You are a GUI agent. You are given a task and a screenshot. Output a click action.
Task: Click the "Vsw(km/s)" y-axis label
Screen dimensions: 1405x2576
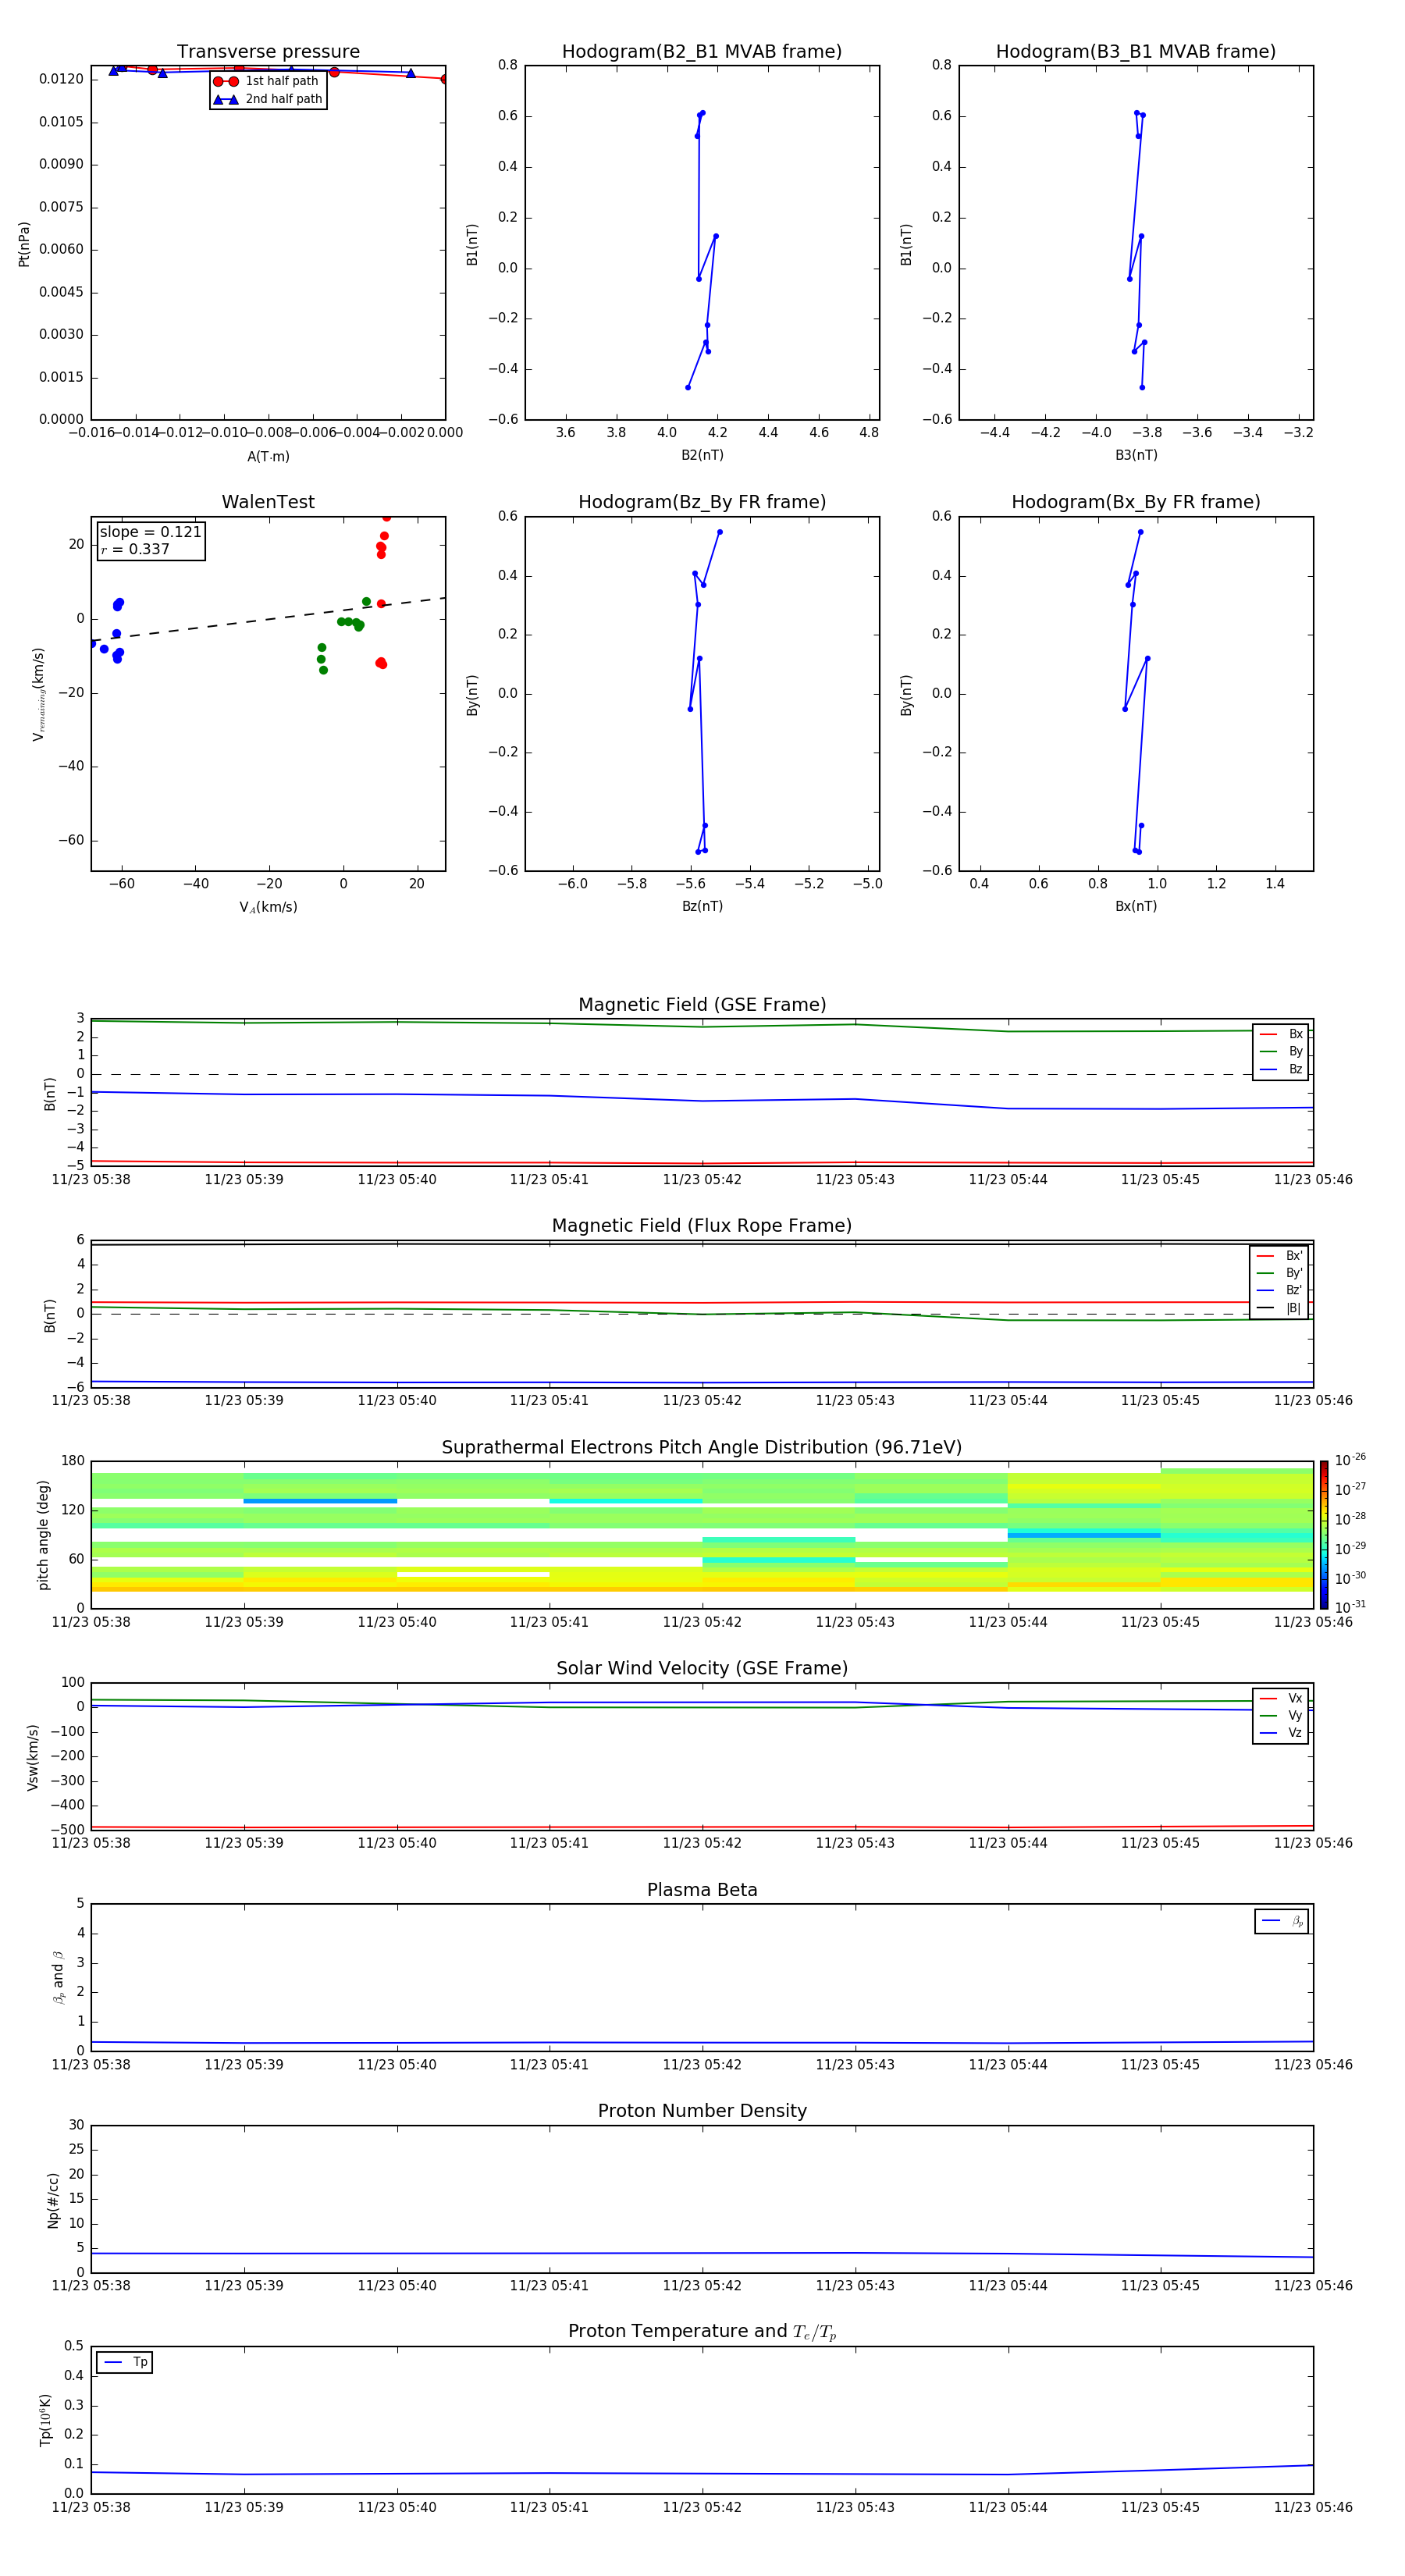pos(33,1757)
